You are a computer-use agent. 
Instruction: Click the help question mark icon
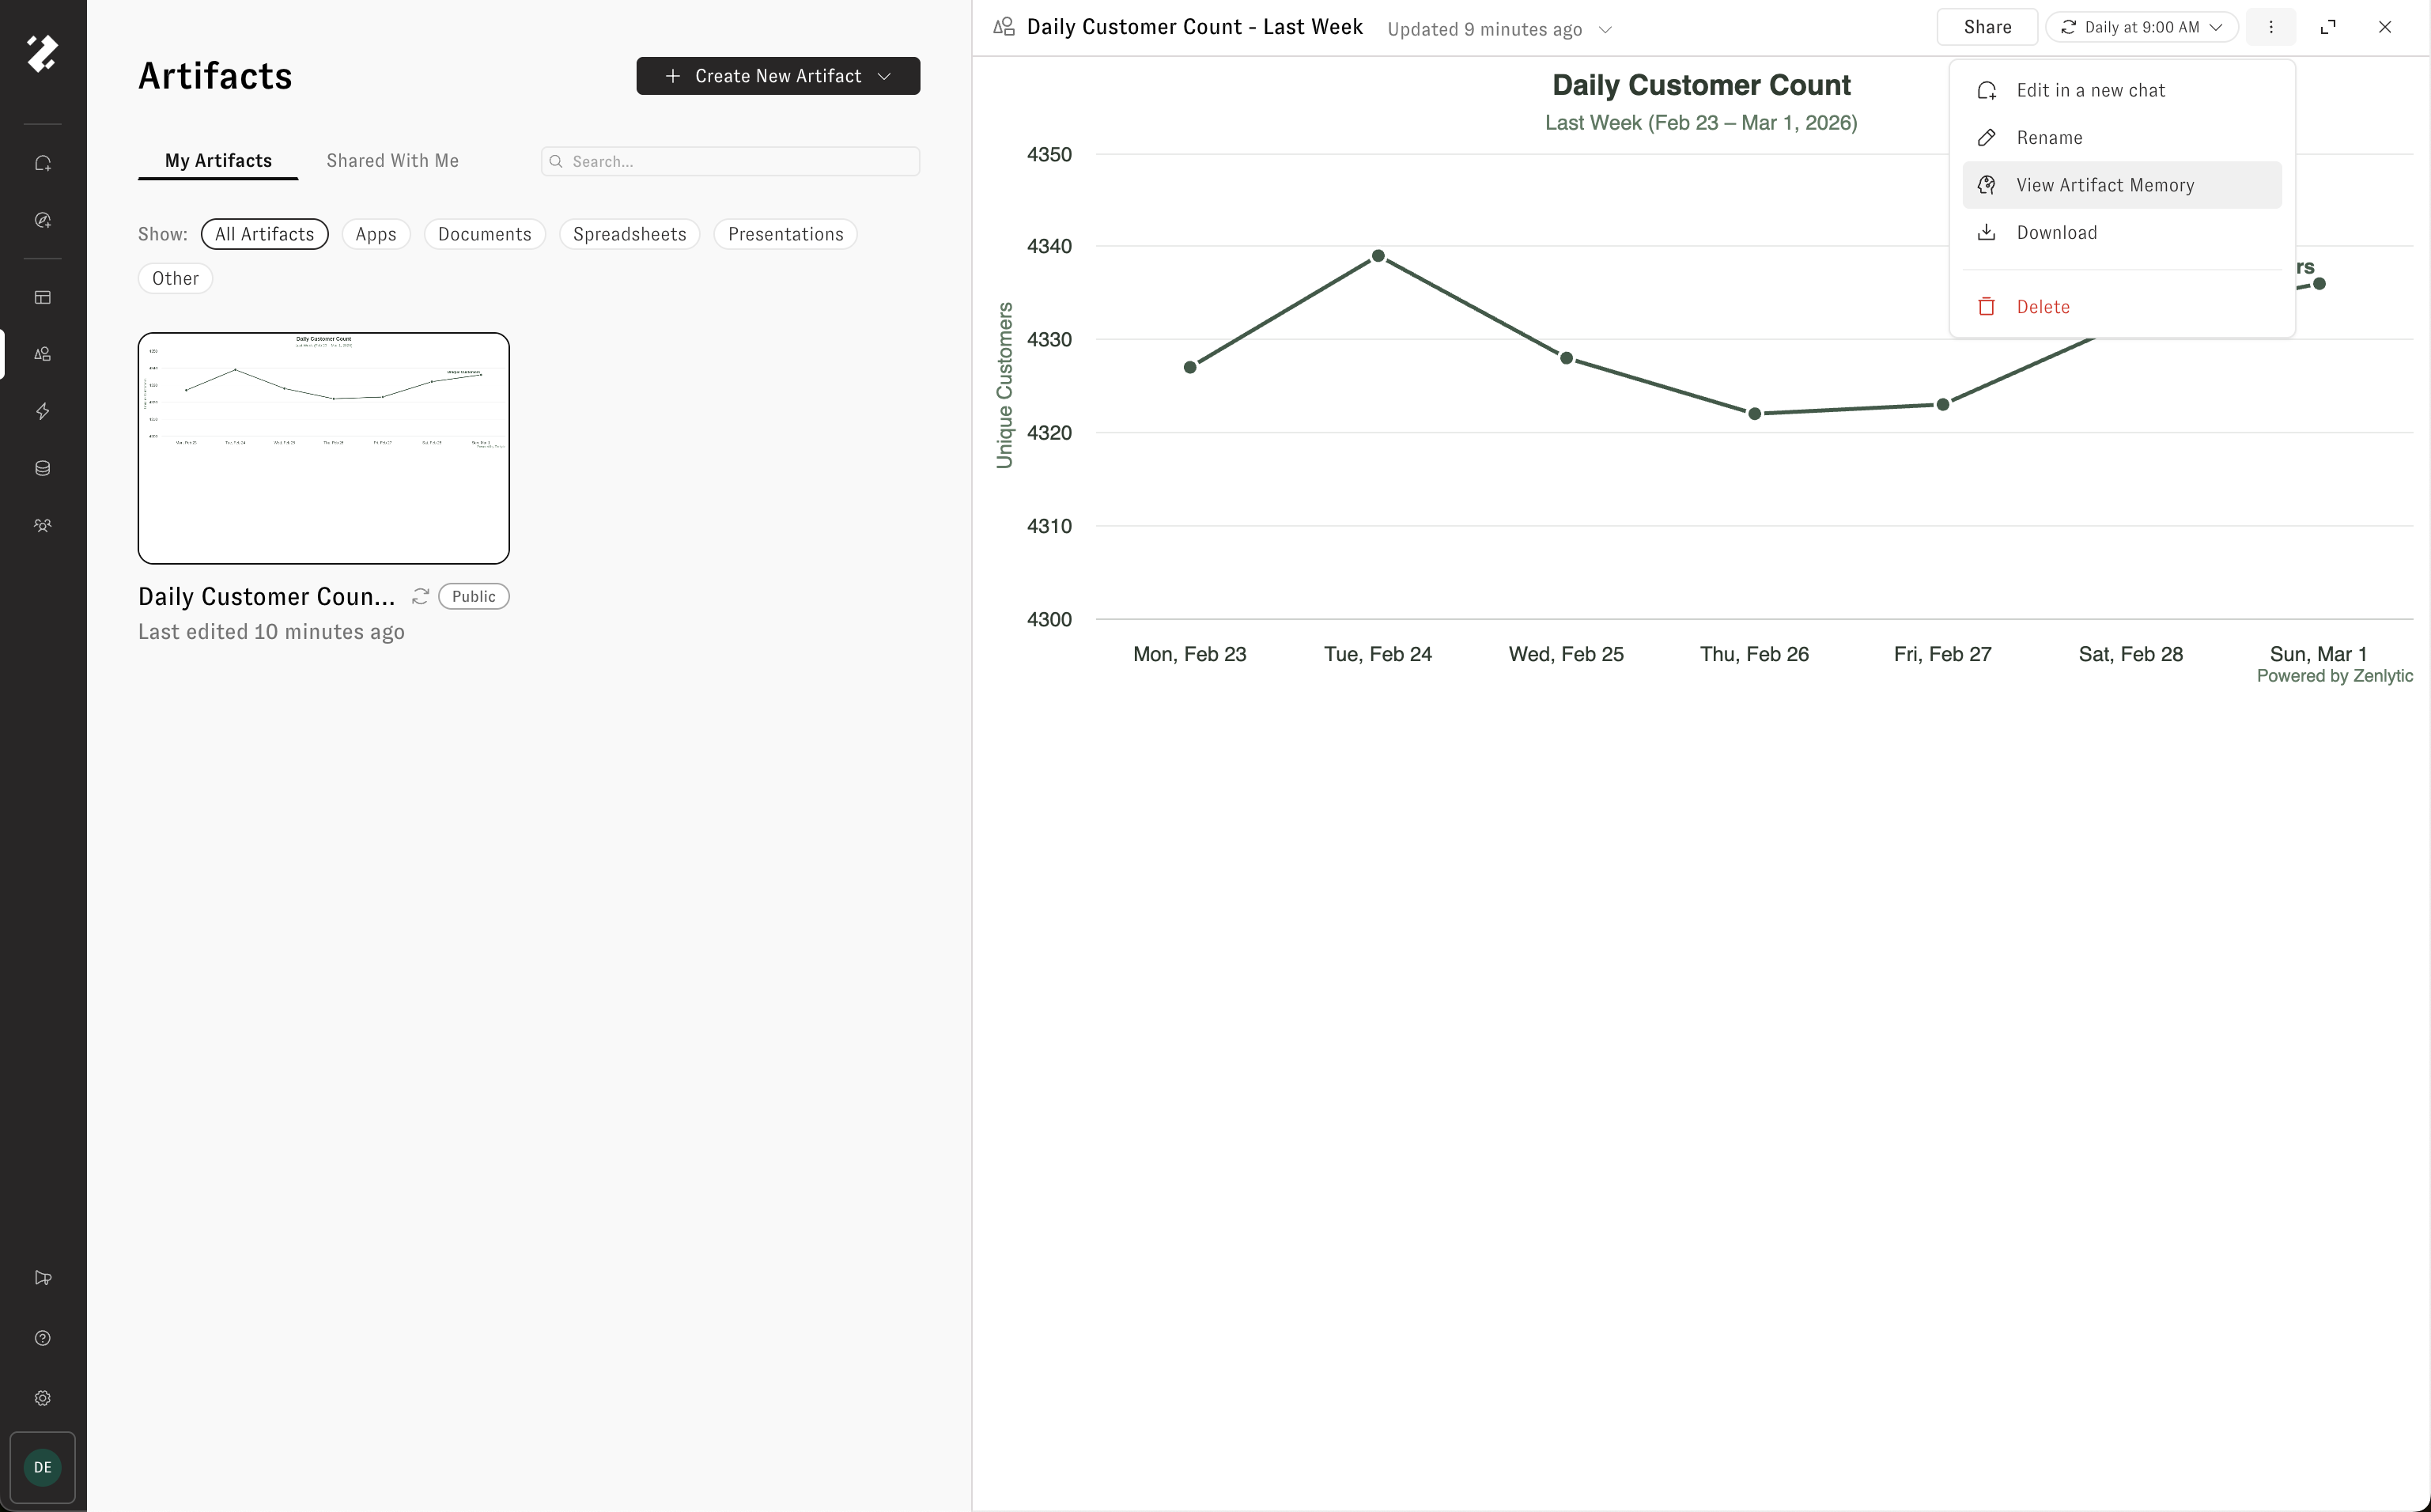43,1338
